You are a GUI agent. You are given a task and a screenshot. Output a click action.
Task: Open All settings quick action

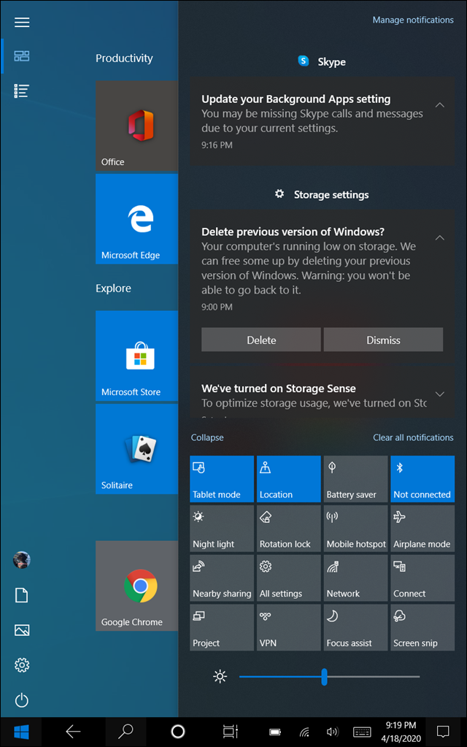coord(288,578)
